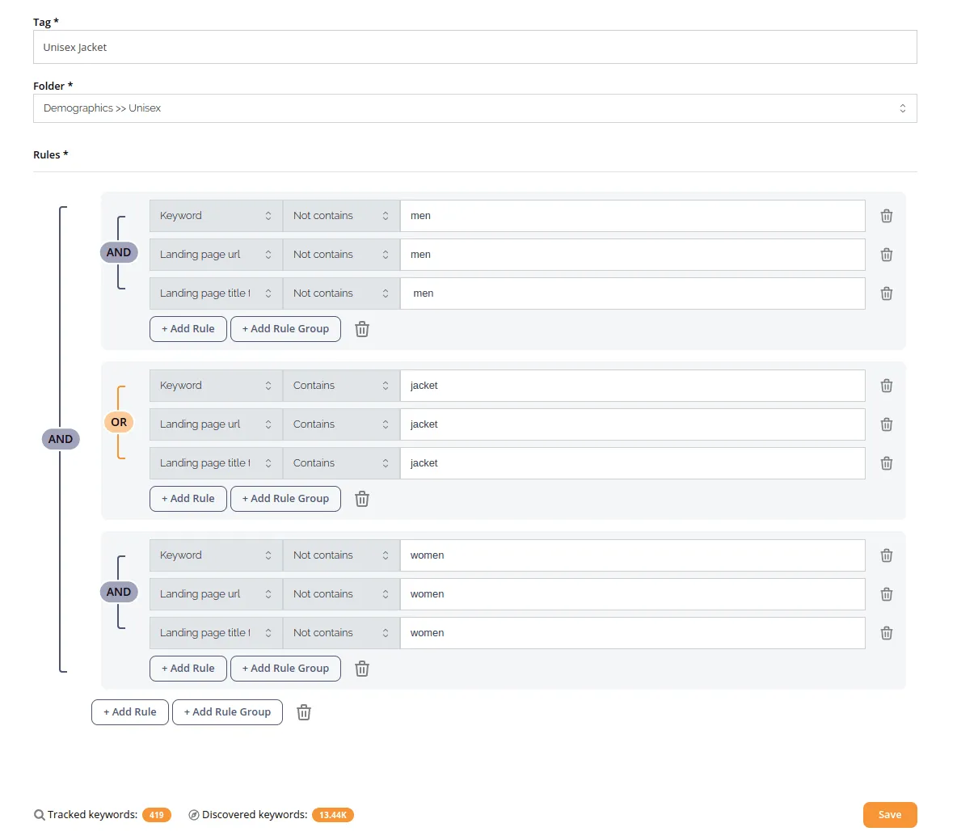Delete the Keyword 'women' rule row
957x840 pixels.
pyautogui.click(x=886, y=555)
